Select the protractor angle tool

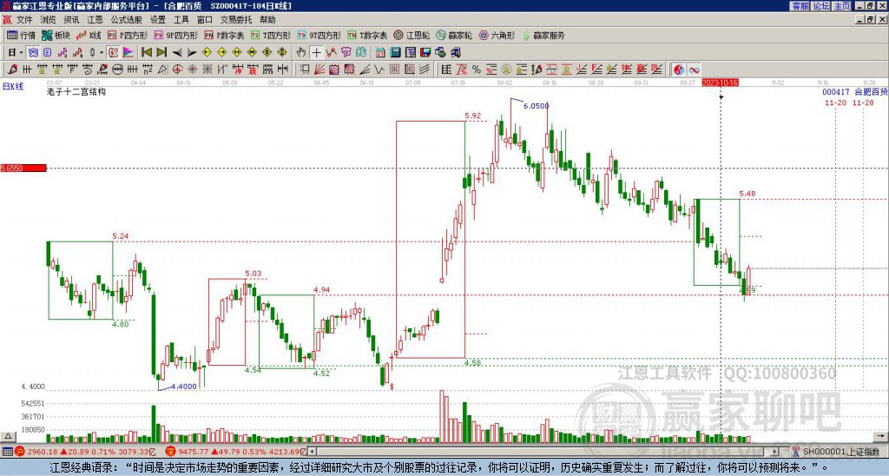click(162, 69)
